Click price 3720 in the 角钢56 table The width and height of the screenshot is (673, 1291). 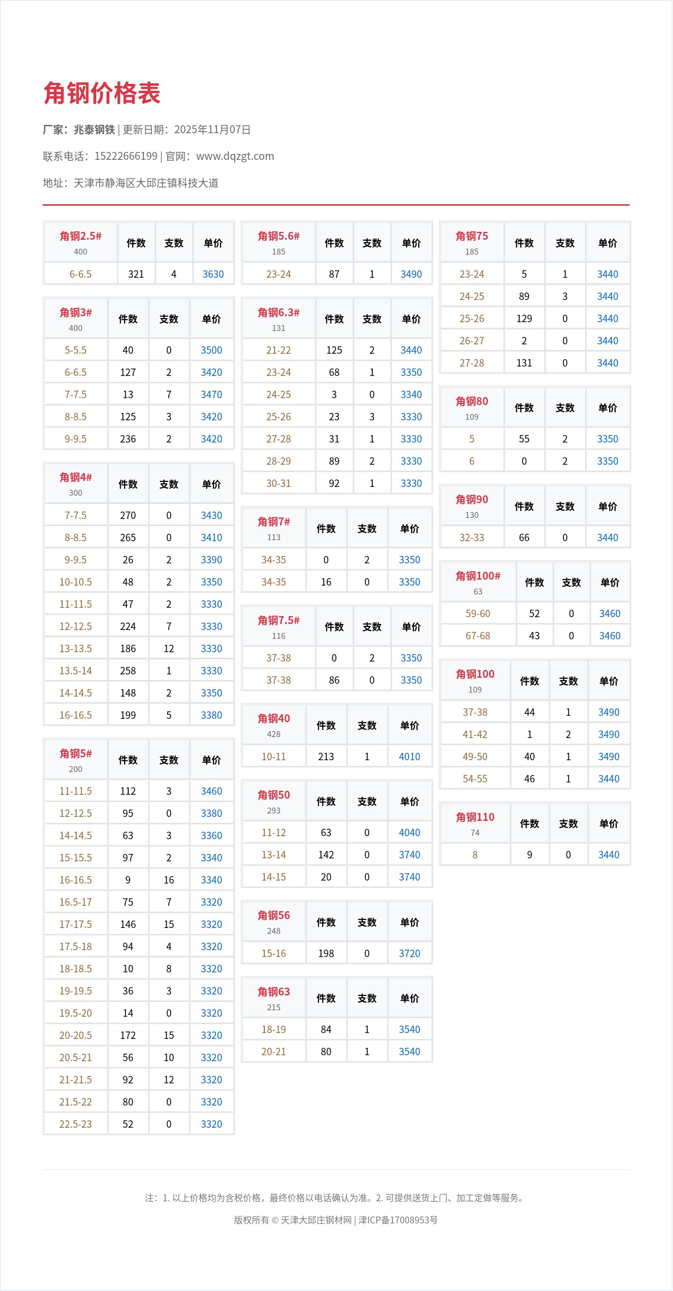point(409,953)
